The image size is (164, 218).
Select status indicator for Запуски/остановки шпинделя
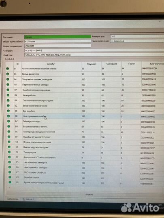tap(8, 79)
